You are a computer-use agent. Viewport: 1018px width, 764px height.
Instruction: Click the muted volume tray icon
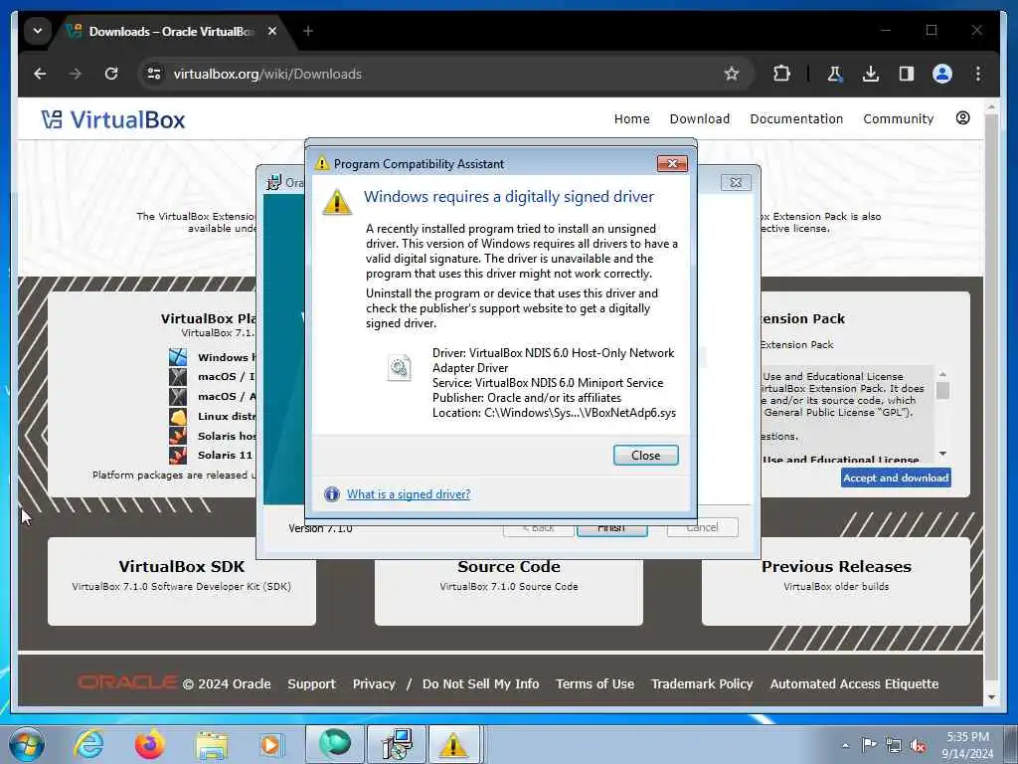click(x=918, y=745)
